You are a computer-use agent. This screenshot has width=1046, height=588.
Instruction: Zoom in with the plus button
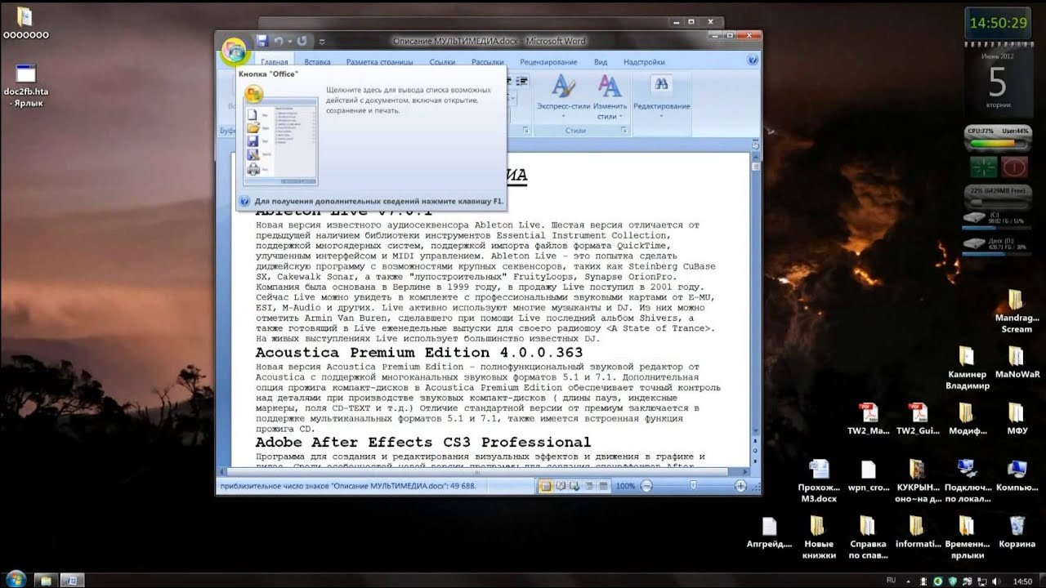point(740,486)
